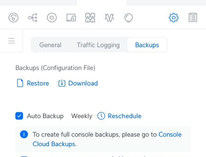Click the Weekly backup frequency label
Viewport: 206px width, 157px height.
tap(82, 116)
